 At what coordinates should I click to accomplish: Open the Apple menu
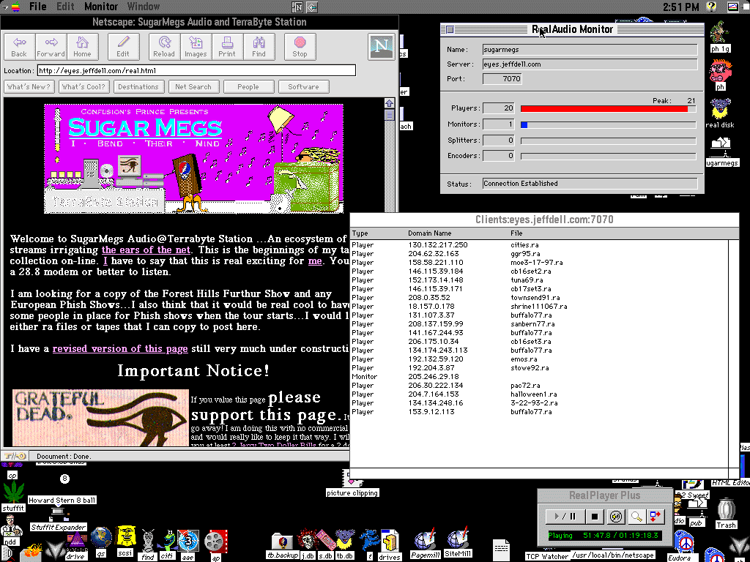[15, 7]
